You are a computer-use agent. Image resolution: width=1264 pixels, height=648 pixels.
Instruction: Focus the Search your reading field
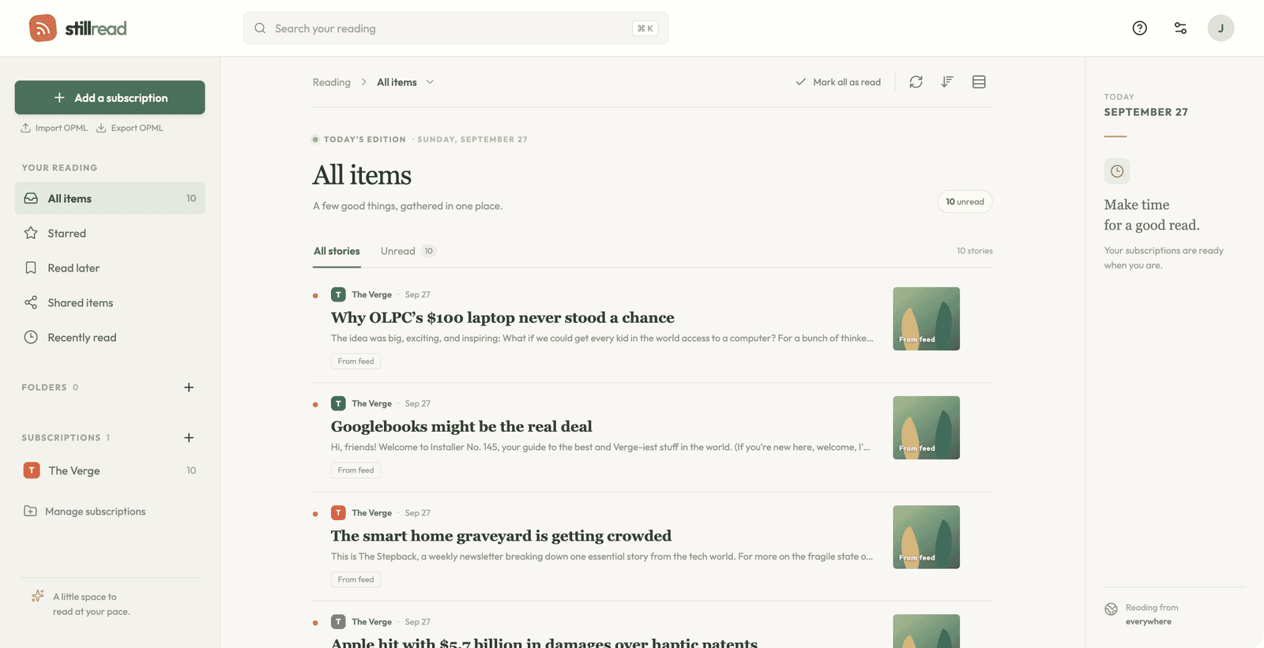click(x=456, y=28)
